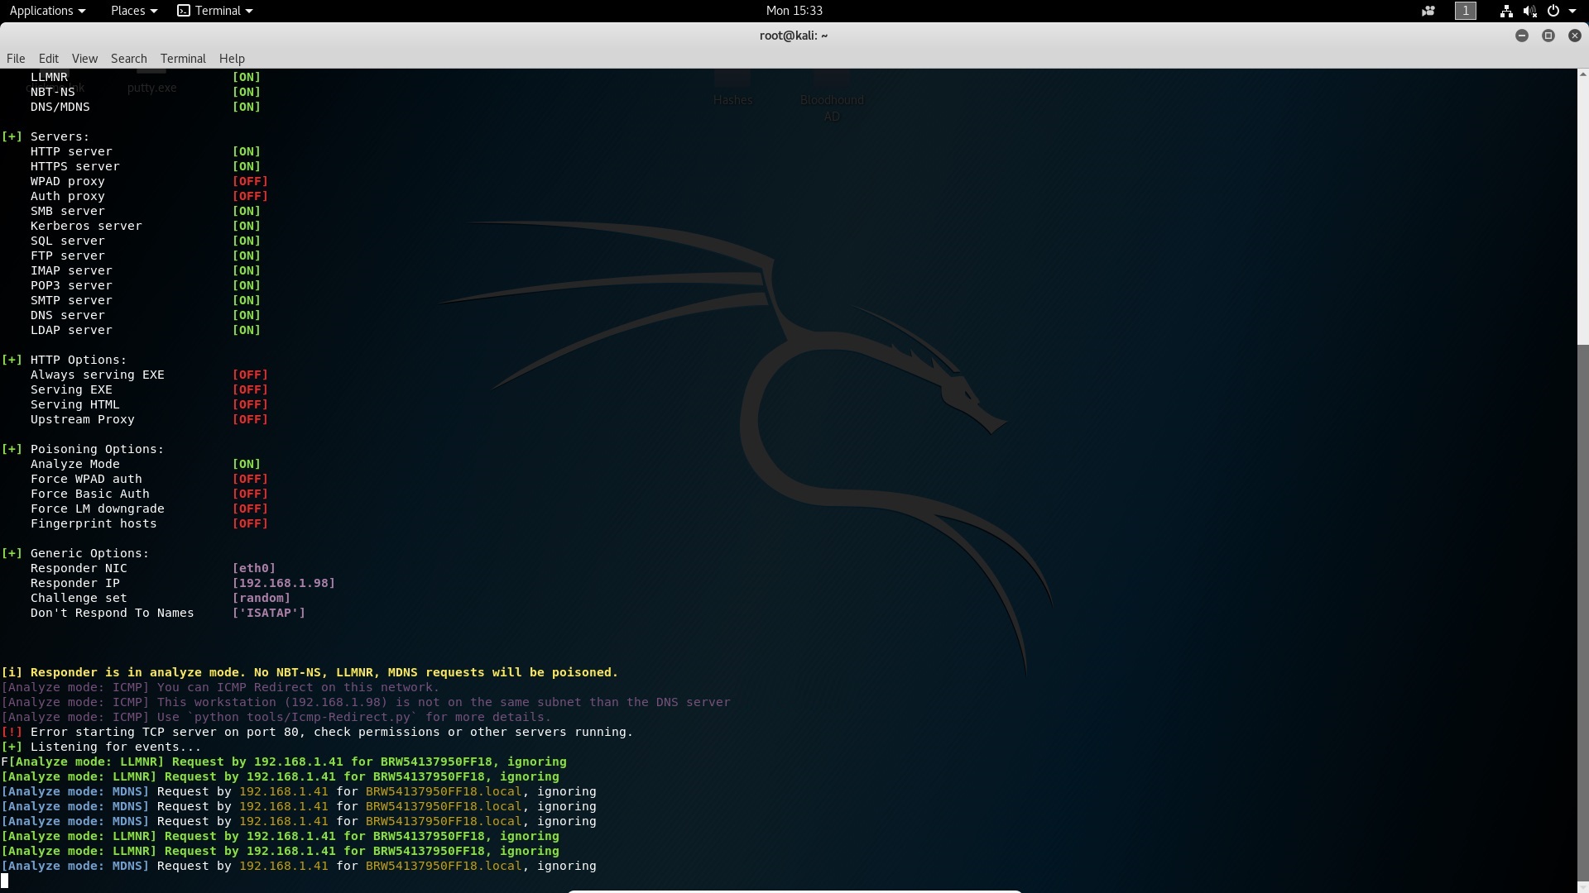The height and width of the screenshot is (893, 1589).
Task: Click the root@kali: ~ window title
Action: pyautogui.click(x=794, y=36)
